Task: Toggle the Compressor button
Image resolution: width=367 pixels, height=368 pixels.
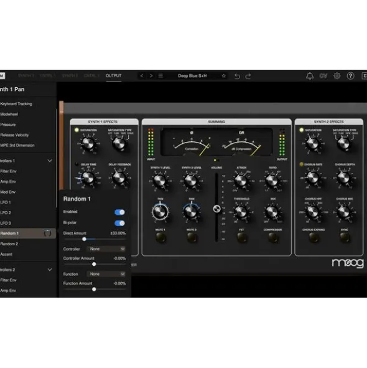Action: pos(272,237)
